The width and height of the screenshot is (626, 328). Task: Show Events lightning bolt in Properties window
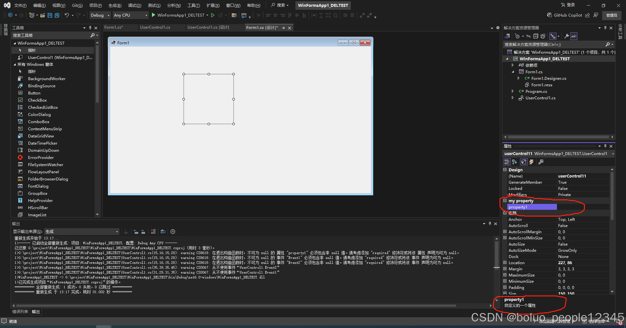coord(531,162)
